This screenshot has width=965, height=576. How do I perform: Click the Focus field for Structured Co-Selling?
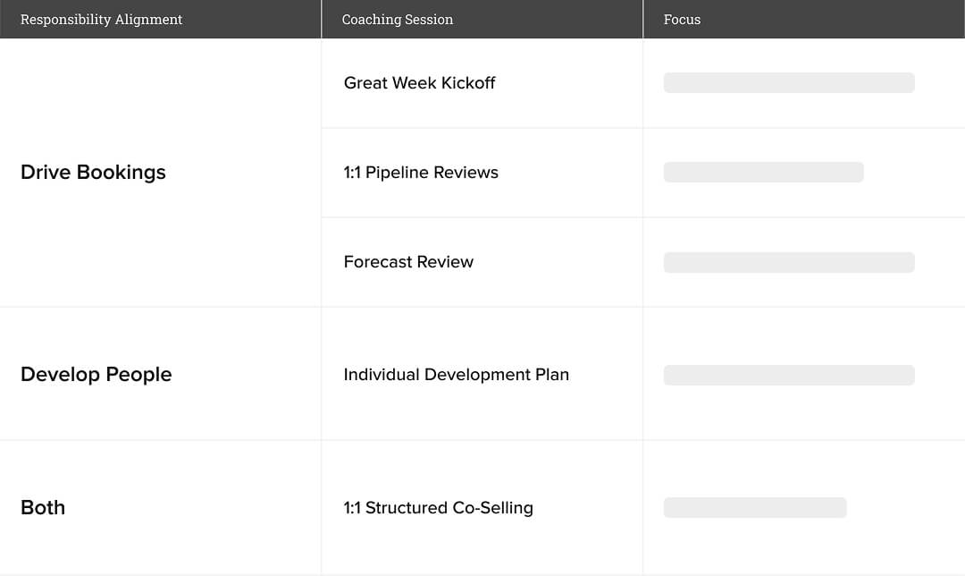[x=755, y=508]
